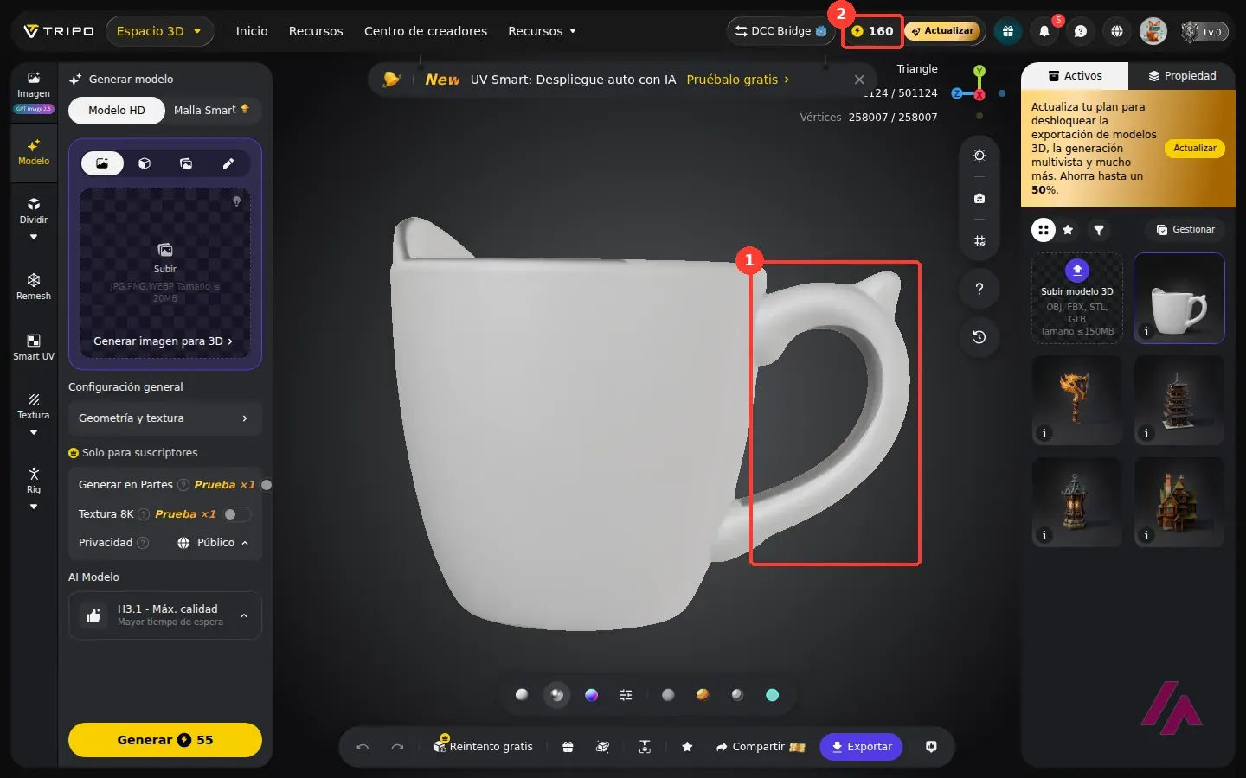1246x778 pixels.
Task: Click the filter funnel icon in Activos
Action: click(x=1099, y=230)
